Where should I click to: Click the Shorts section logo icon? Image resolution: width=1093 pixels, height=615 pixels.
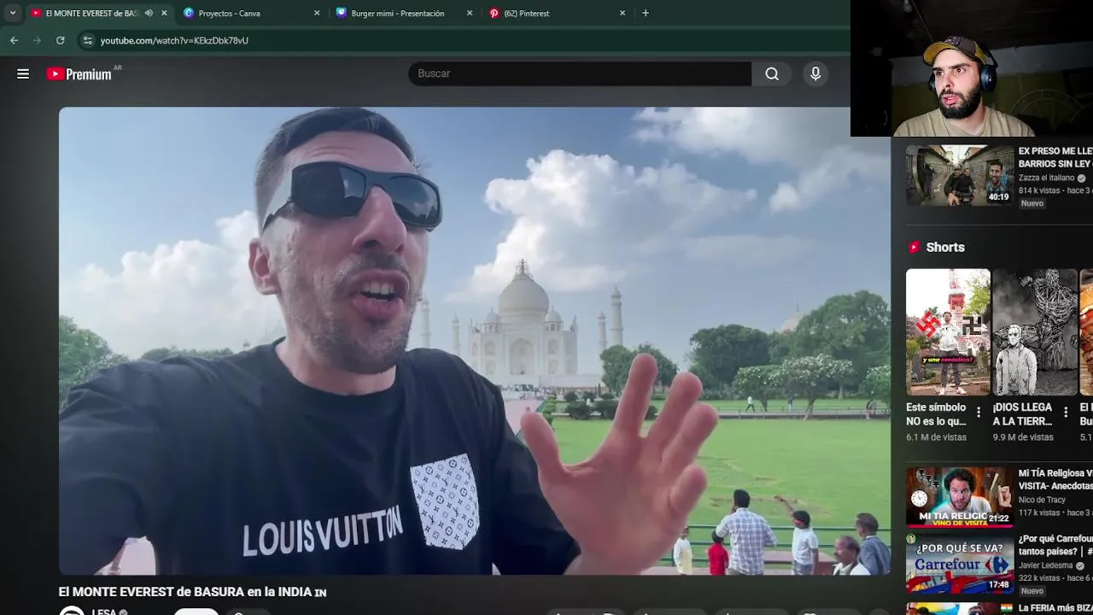point(914,247)
